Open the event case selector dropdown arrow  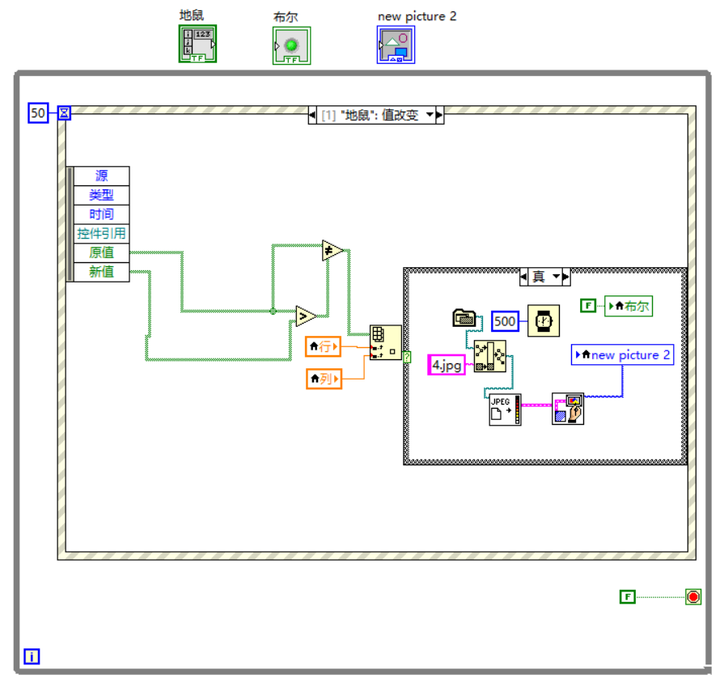pos(430,115)
